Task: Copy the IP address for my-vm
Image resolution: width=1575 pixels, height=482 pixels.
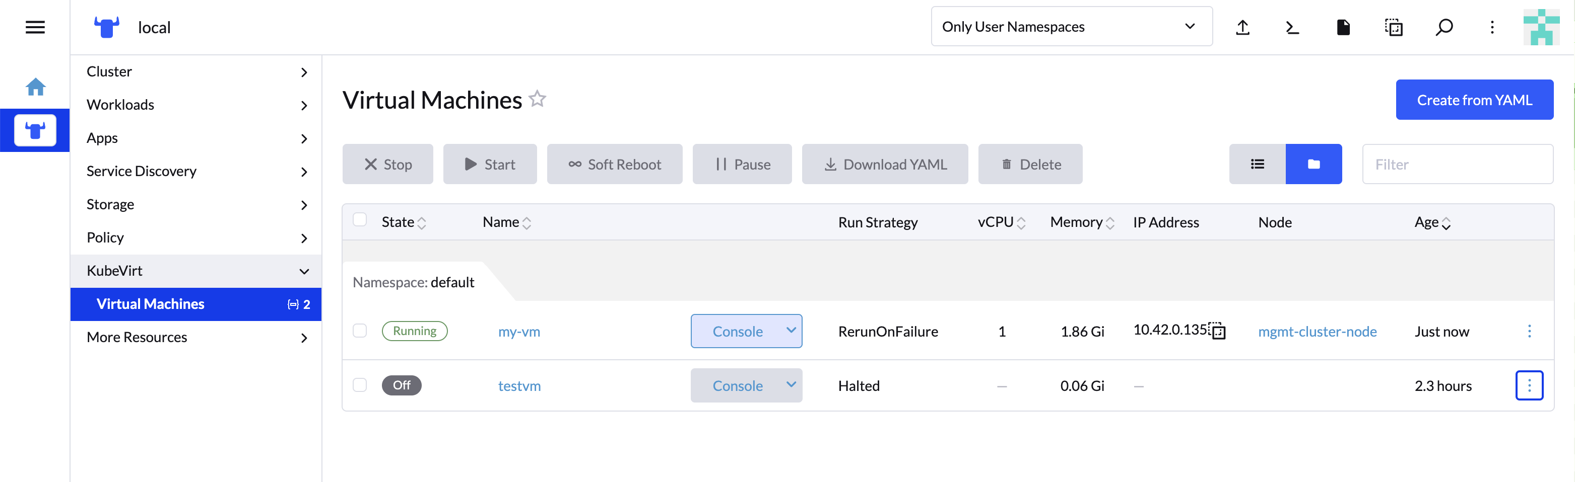Action: pyautogui.click(x=1217, y=331)
